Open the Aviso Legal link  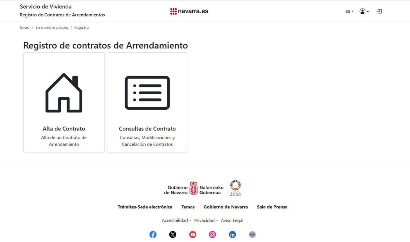232,220
